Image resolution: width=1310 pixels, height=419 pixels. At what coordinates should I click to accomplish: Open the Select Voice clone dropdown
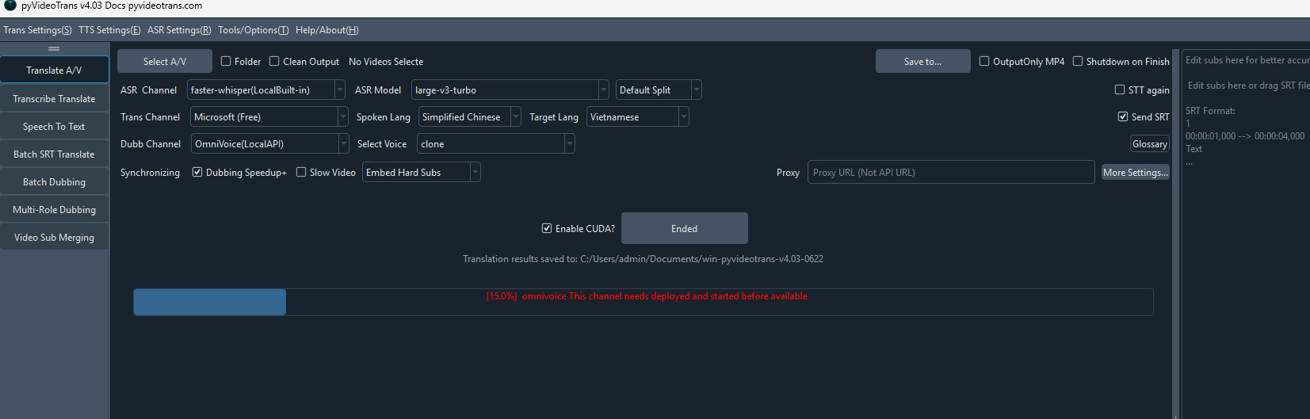pos(496,144)
